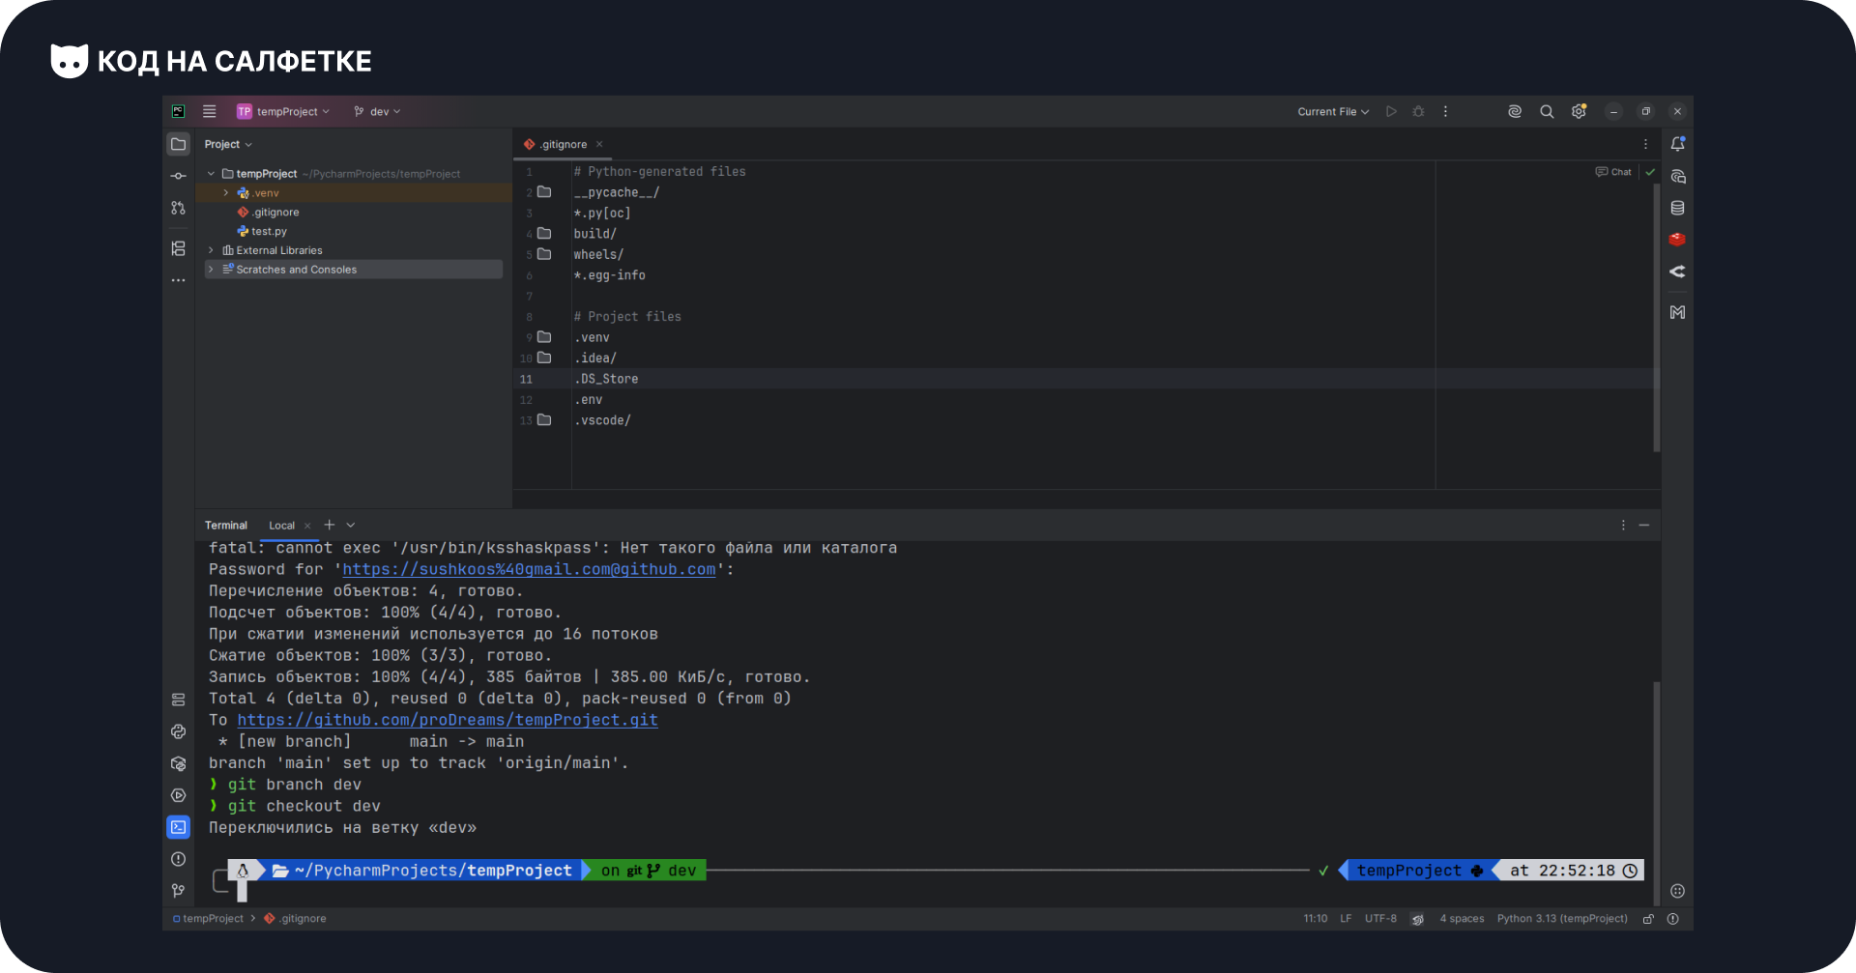Open the Database tool window

(x=1677, y=208)
